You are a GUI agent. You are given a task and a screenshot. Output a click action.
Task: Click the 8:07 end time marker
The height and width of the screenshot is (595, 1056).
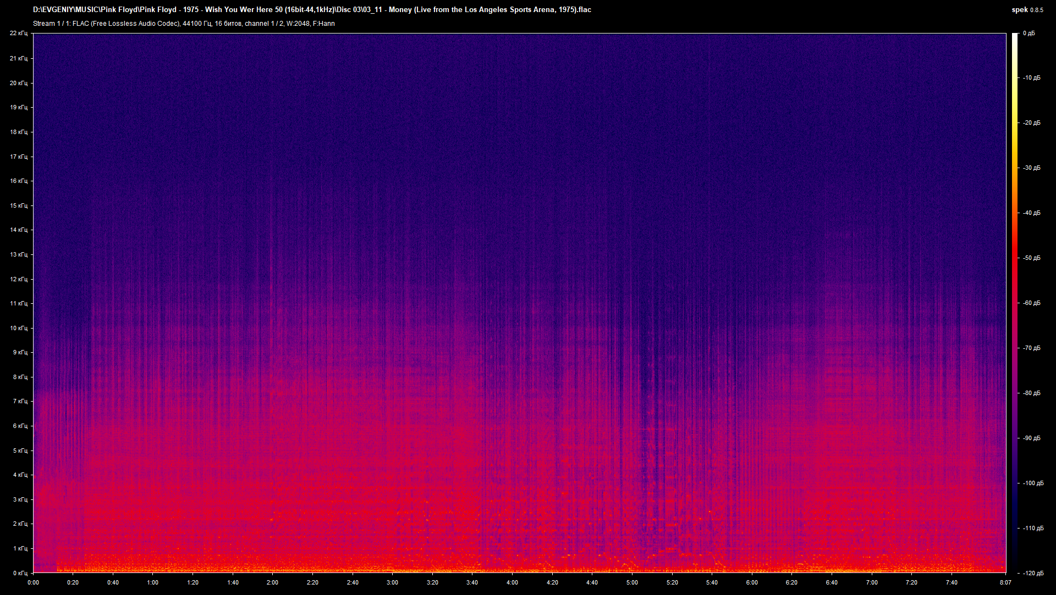tap(1005, 582)
